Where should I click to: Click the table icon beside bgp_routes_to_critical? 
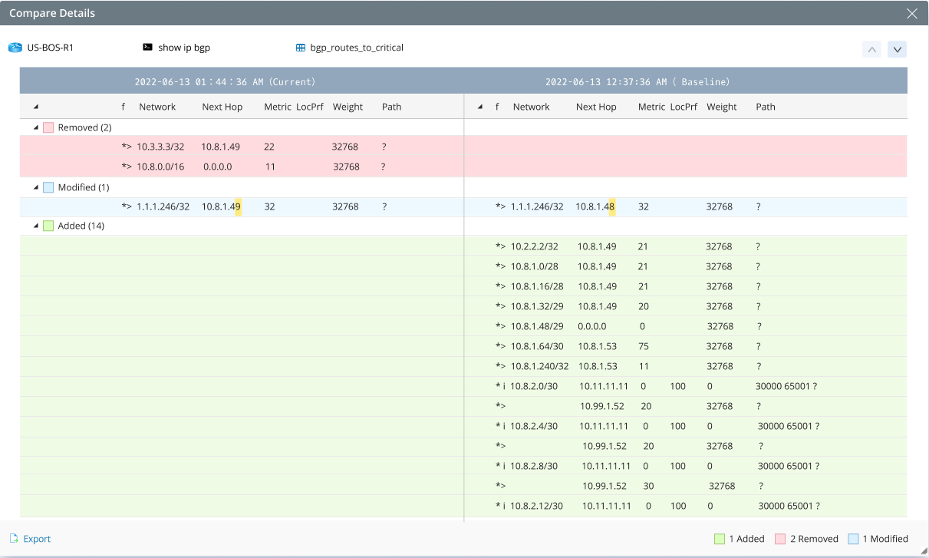point(301,48)
